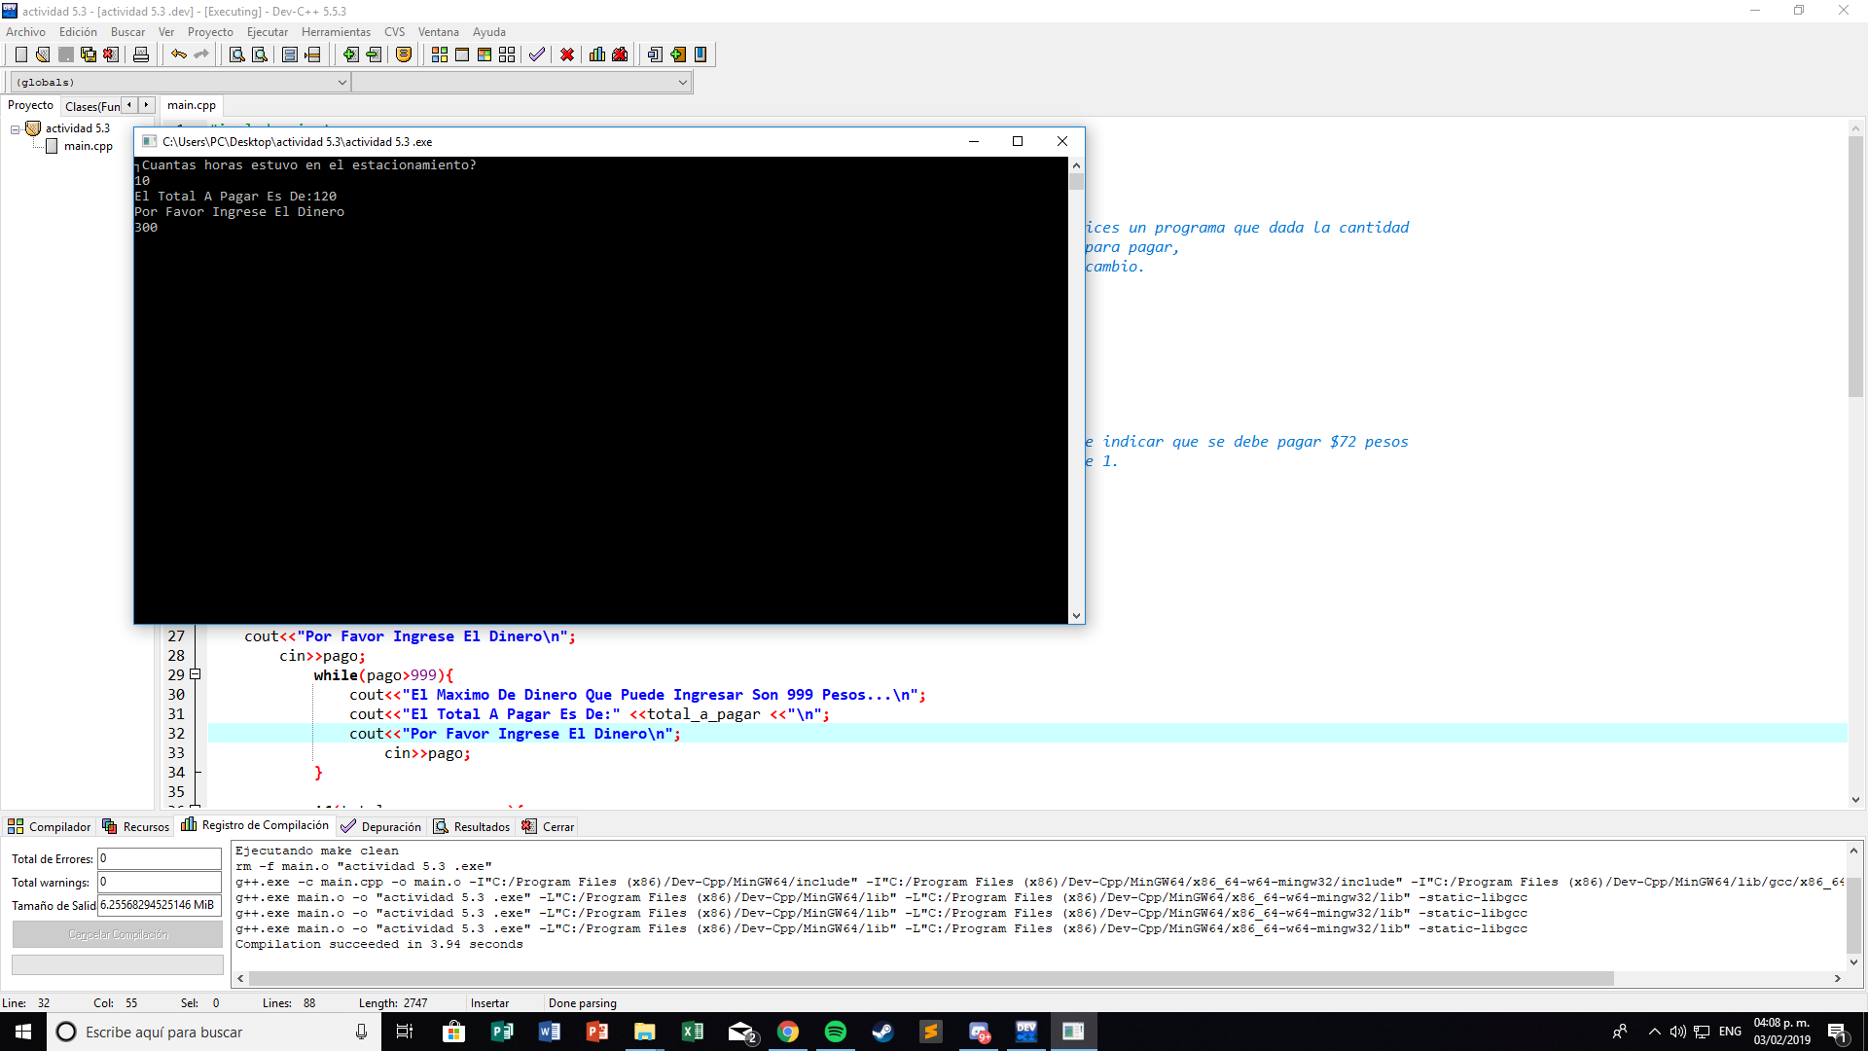Click the Save file toolbar icon
This screenshot has height=1051, width=1868.
click(65, 54)
